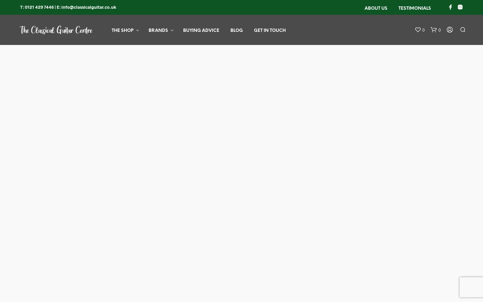The width and height of the screenshot is (483, 302).
Task: Open the search magnifier icon
Action: pos(463,30)
